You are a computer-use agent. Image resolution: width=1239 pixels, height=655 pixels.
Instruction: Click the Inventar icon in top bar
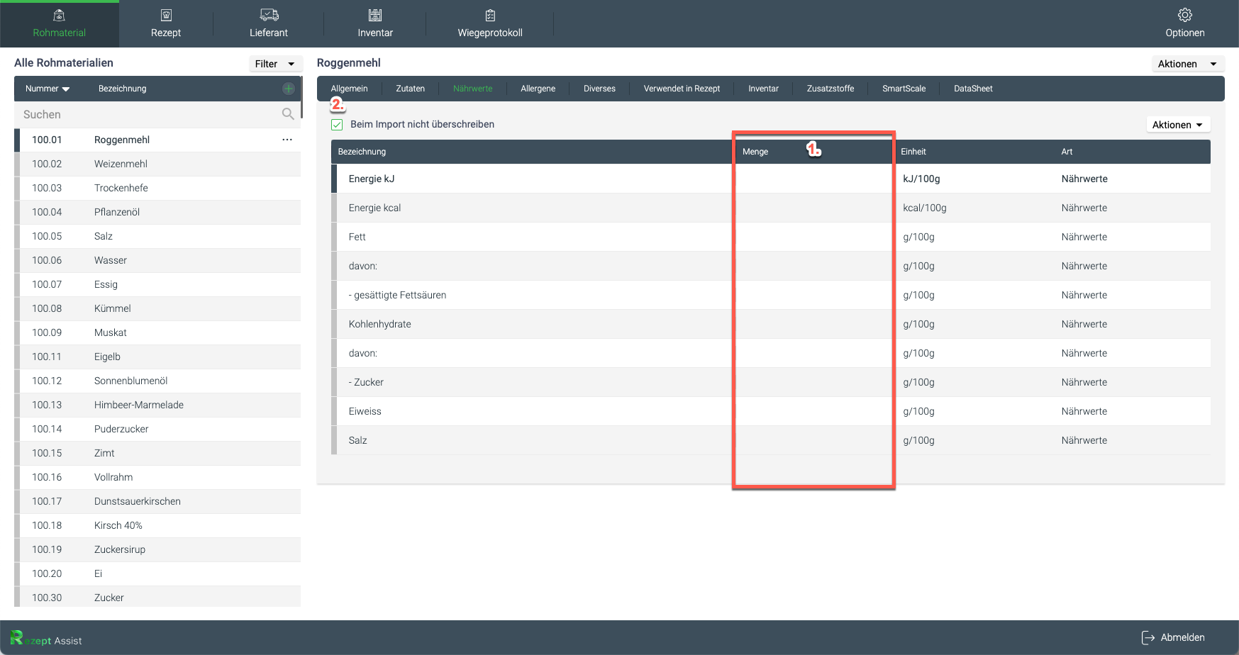point(375,16)
